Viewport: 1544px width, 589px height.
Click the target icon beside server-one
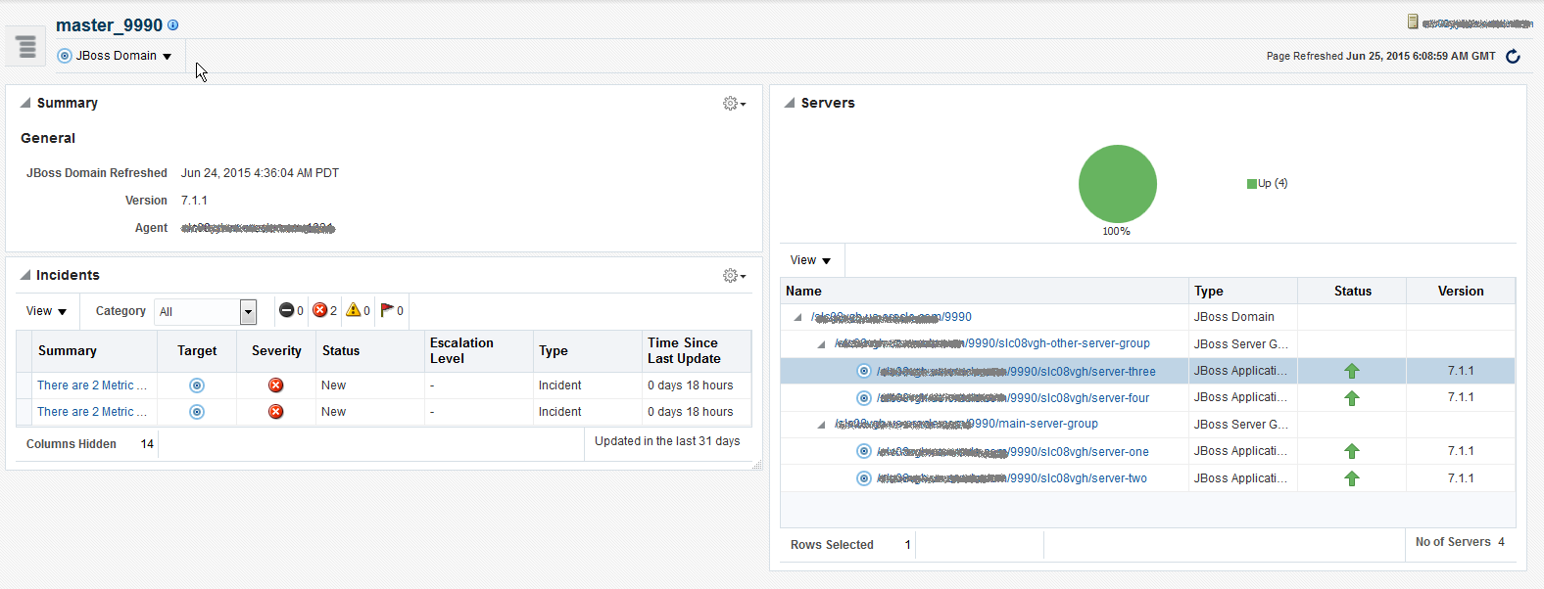point(864,451)
